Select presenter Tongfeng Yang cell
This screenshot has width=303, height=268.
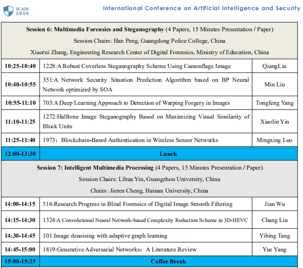pos(274,103)
